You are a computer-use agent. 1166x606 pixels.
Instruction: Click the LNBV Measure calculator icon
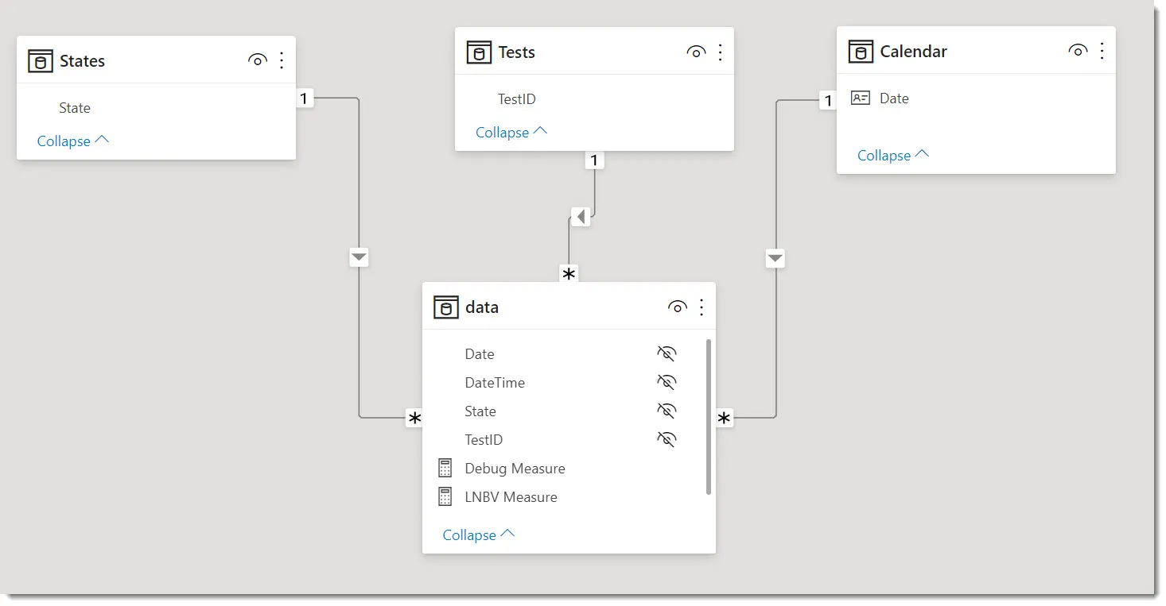(445, 497)
